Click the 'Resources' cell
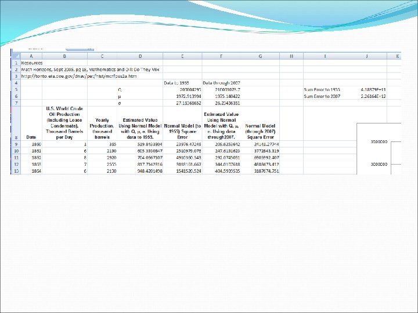Viewport: 418px width, 313px height. [x=32, y=63]
